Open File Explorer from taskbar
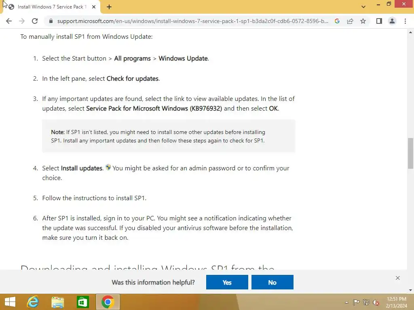 pos(57,302)
